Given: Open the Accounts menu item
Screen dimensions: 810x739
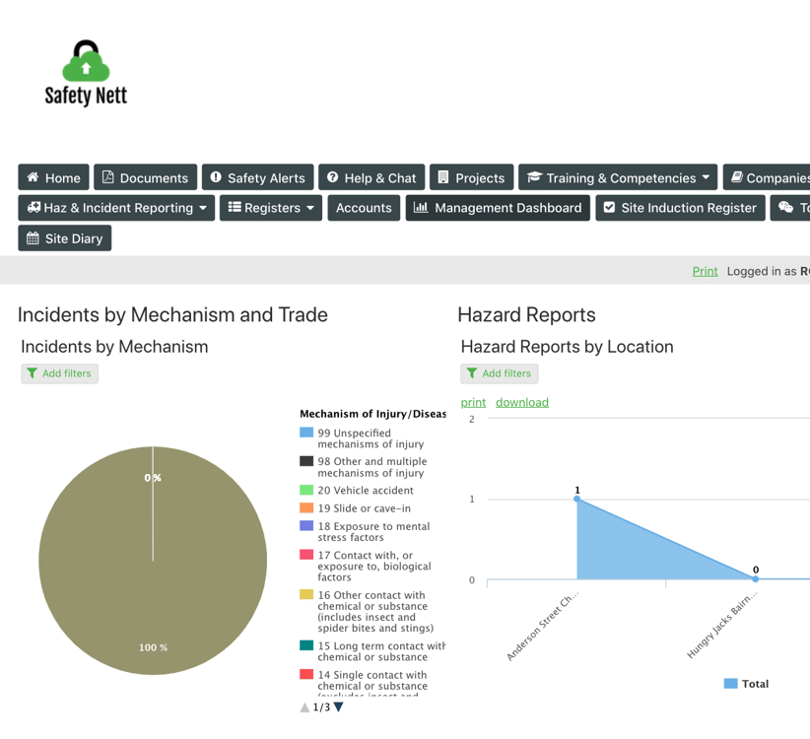Looking at the screenshot, I should [x=364, y=208].
